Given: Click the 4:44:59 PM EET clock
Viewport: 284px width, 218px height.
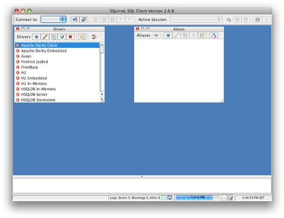Looking at the screenshot, I should [253, 198].
